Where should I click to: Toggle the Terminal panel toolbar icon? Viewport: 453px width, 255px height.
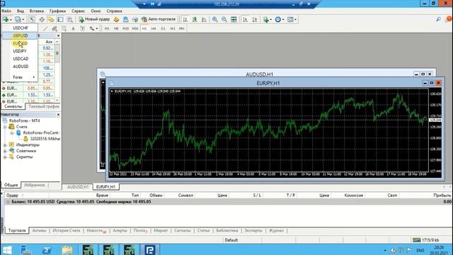point(60,19)
